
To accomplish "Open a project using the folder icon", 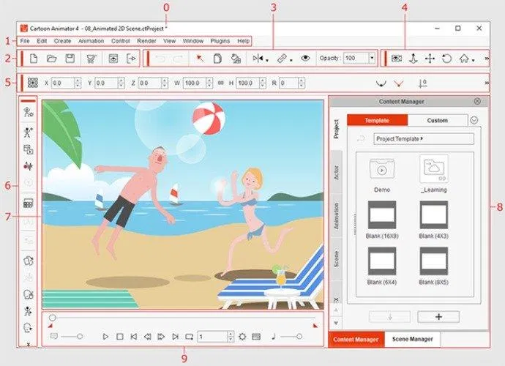I will [51, 59].
